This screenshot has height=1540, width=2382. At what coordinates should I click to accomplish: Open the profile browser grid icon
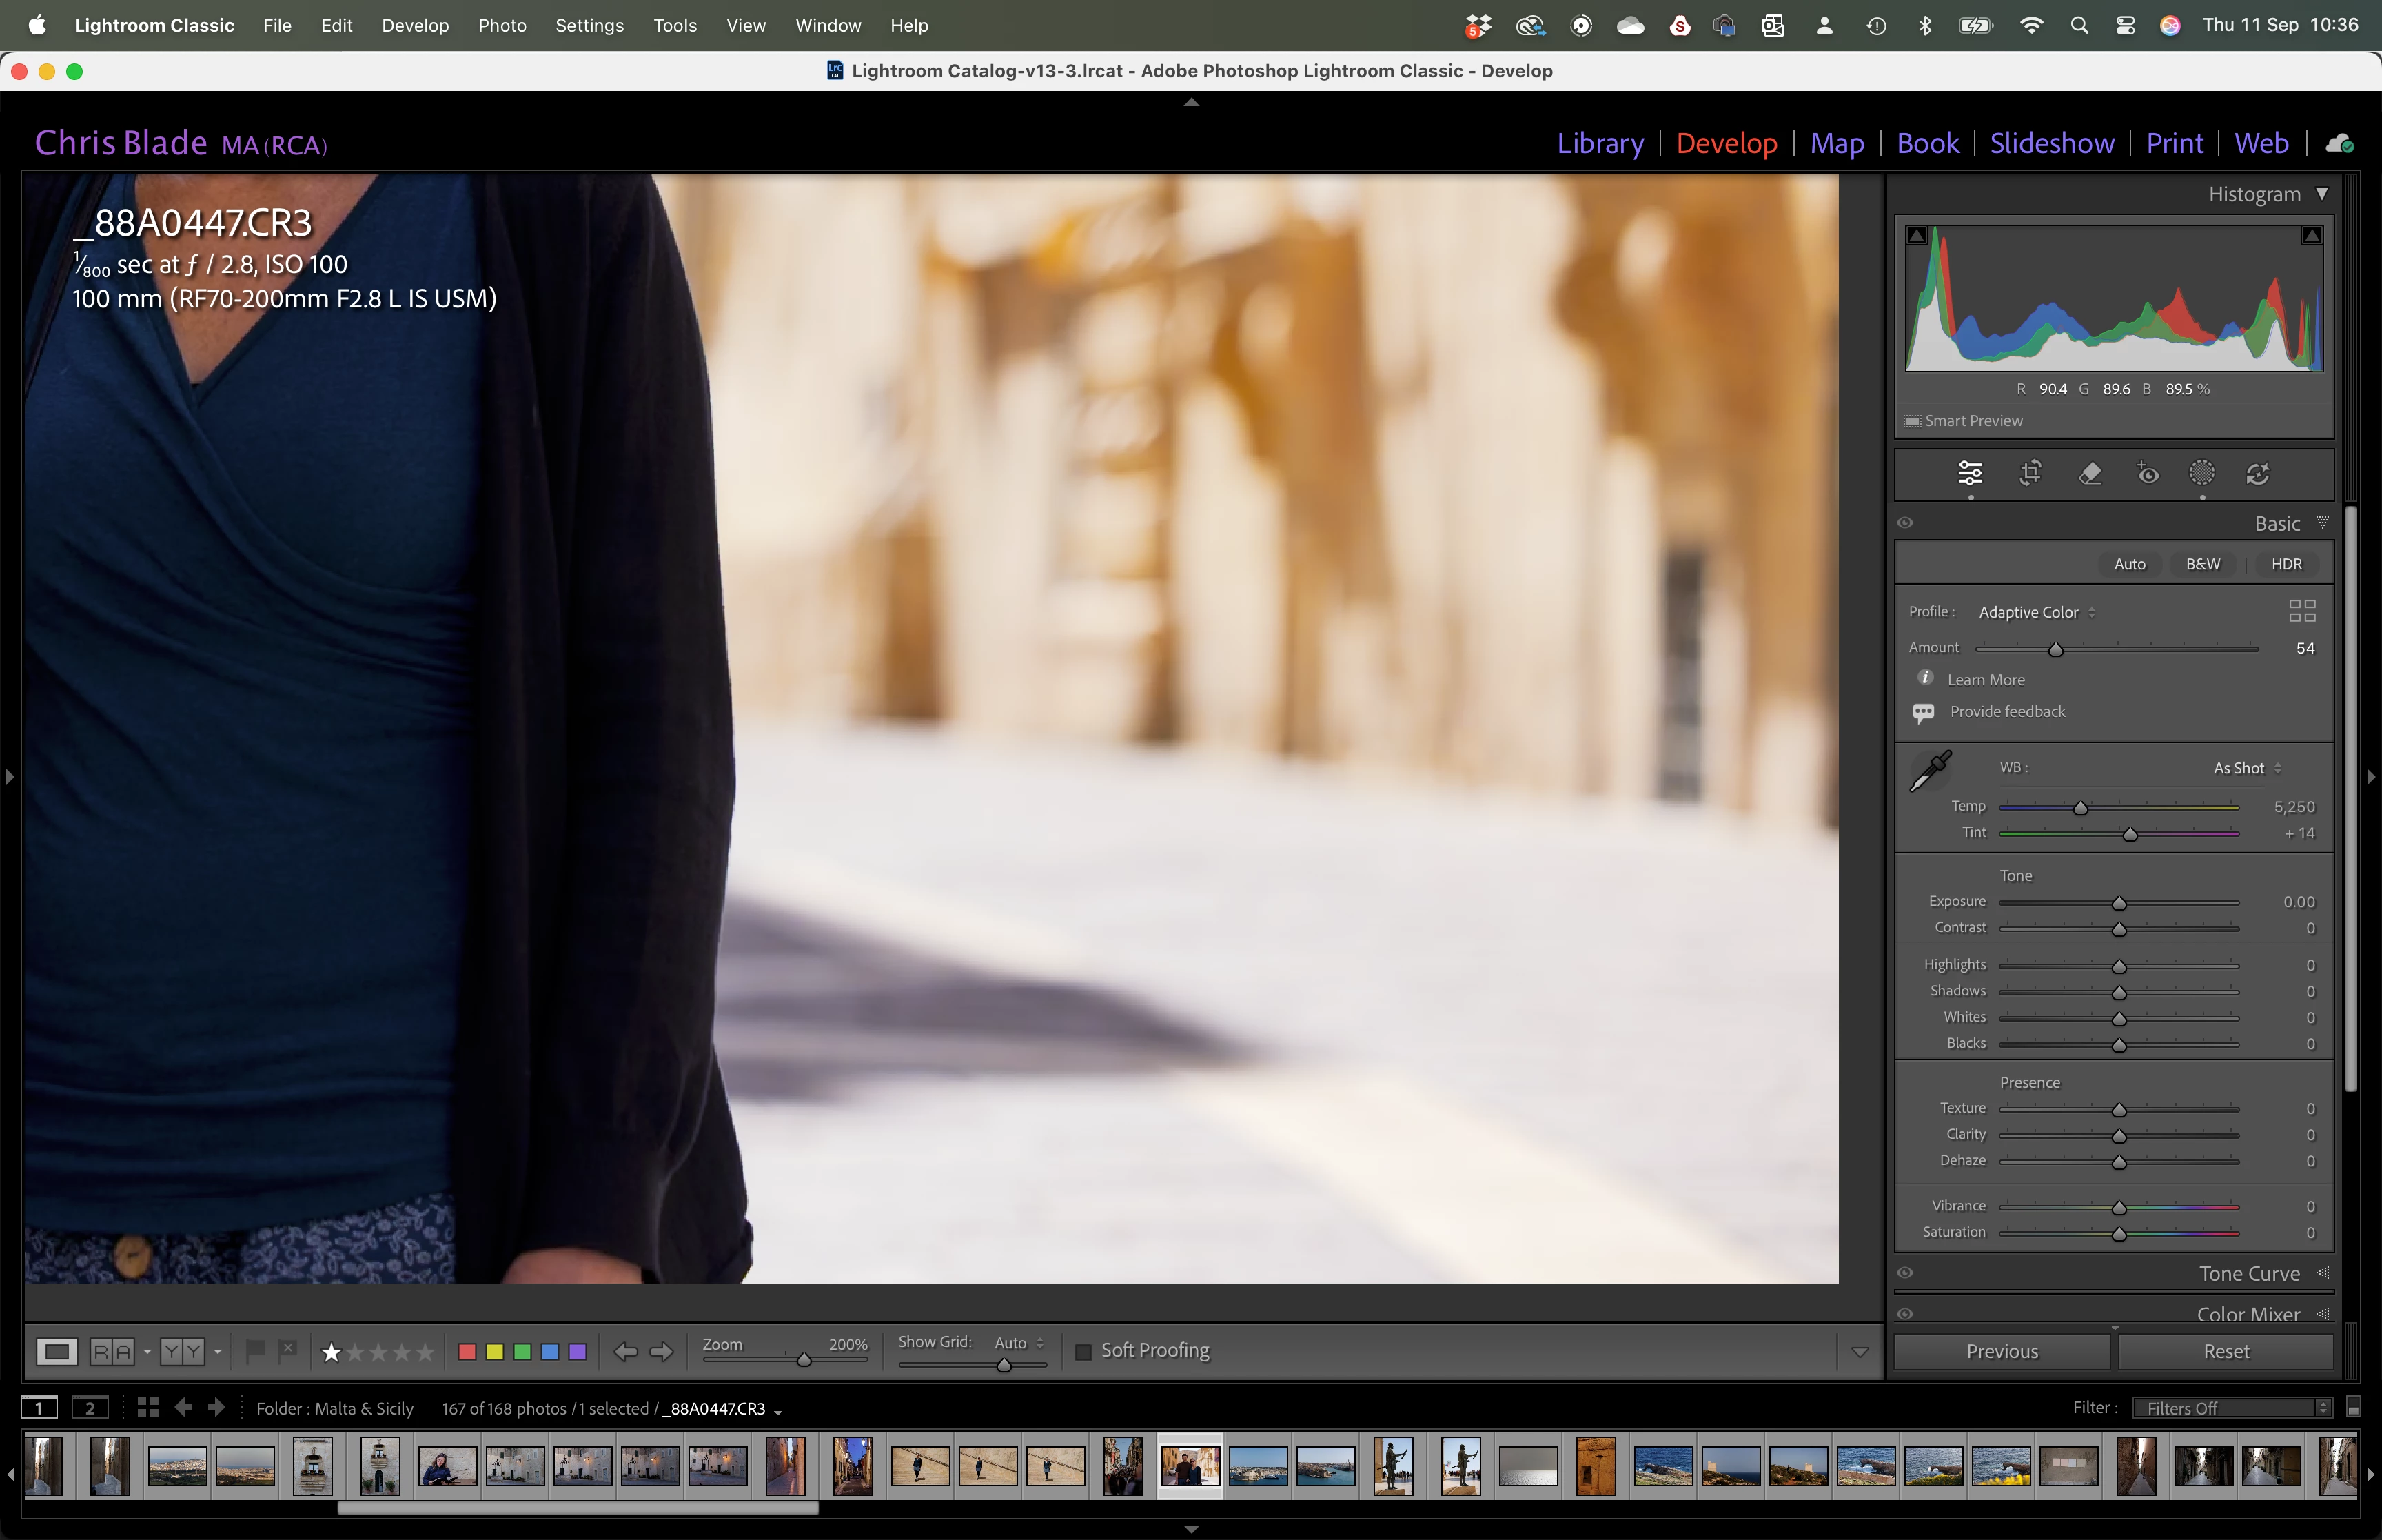tap(2302, 611)
